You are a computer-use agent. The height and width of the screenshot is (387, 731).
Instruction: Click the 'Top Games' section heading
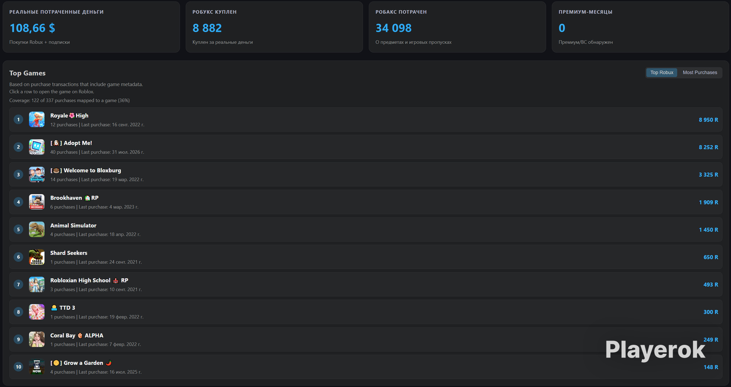tap(27, 73)
